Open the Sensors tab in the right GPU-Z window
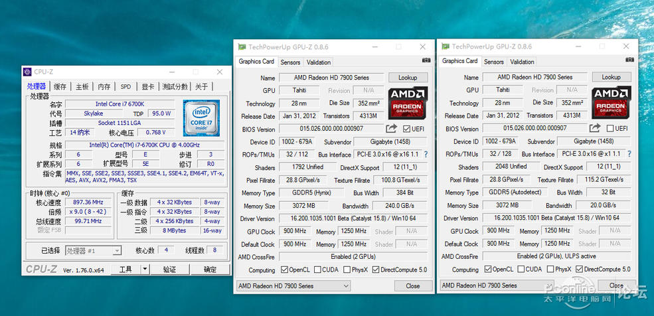 tap(494, 62)
